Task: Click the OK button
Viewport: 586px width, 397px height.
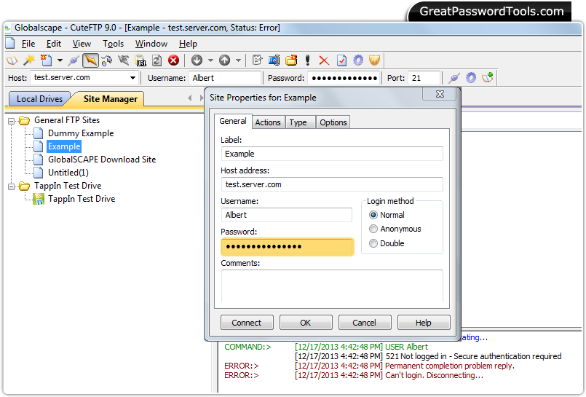Action: [x=305, y=323]
